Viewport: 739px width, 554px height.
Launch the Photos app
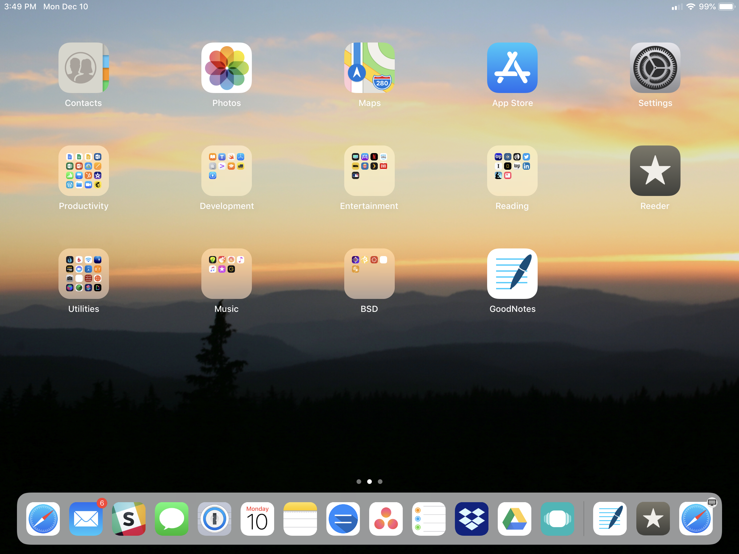(227, 68)
